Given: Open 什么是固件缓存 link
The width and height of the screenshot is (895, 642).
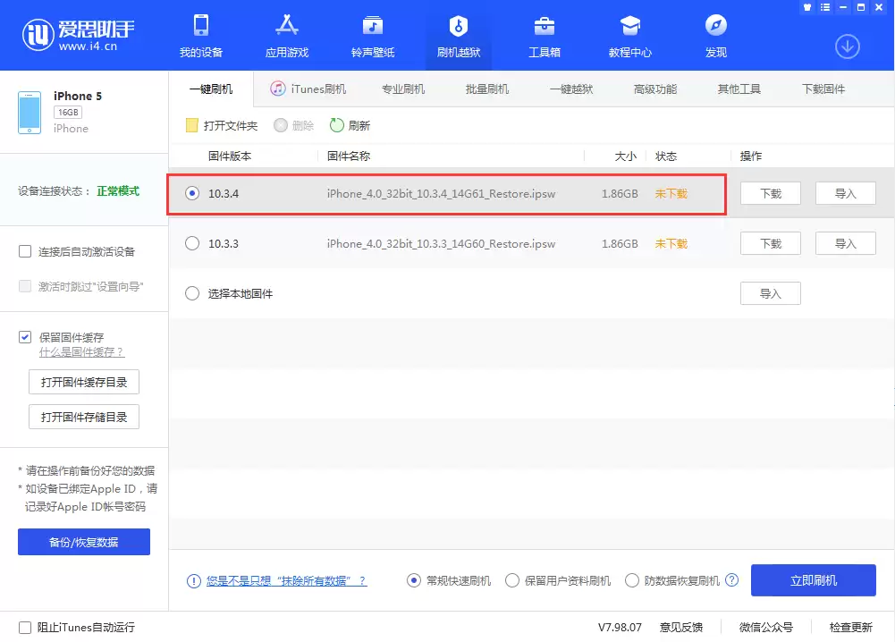Looking at the screenshot, I should pyautogui.click(x=81, y=352).
